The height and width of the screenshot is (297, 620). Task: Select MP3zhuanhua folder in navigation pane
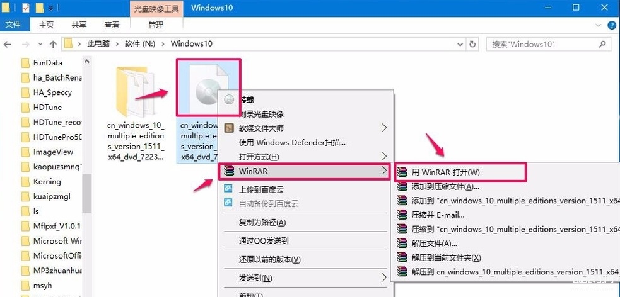click(x=57, y=270)
